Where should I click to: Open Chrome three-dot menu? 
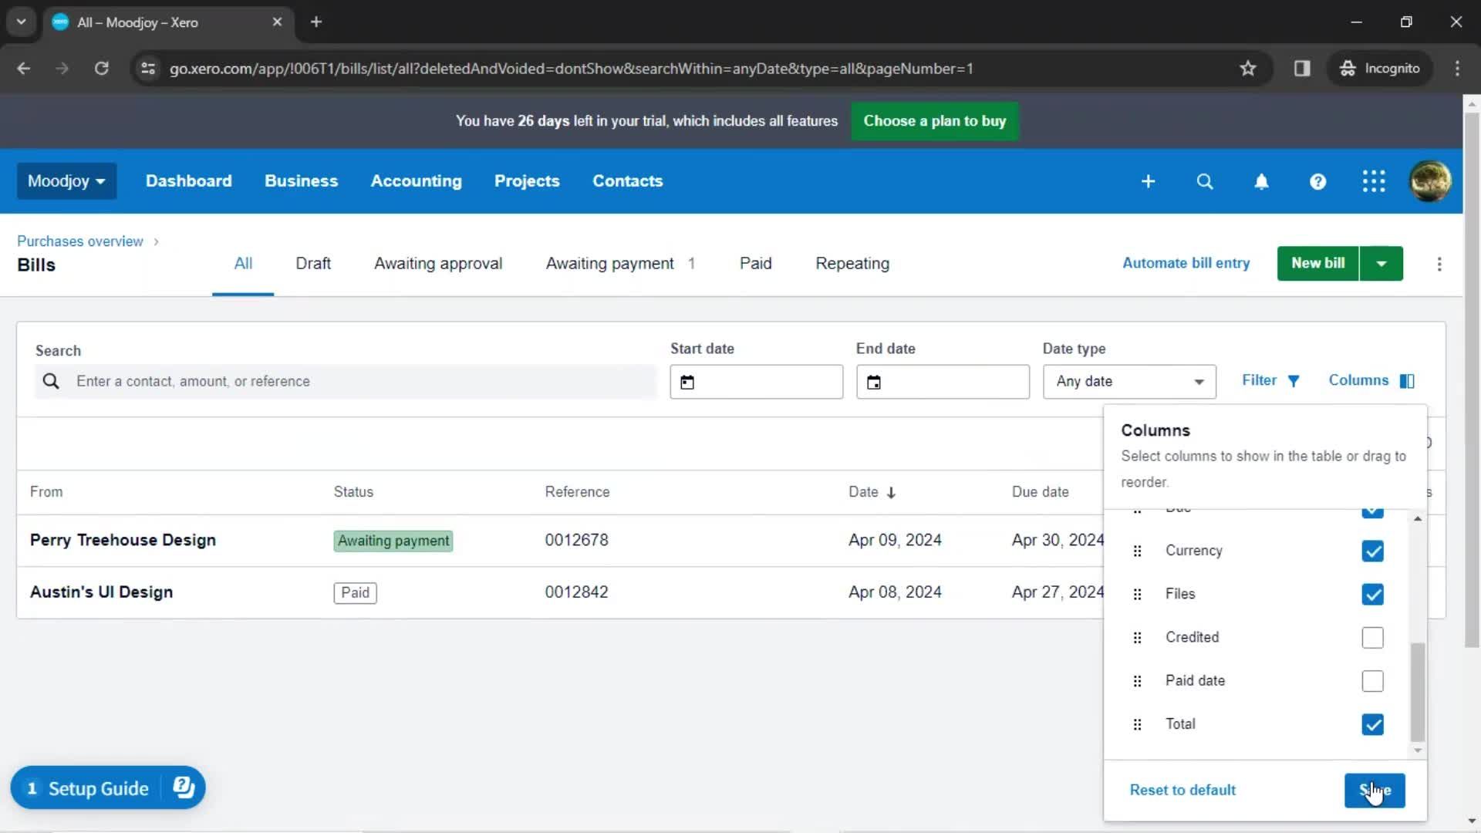pyautogui.click(x=1457, y=69)
